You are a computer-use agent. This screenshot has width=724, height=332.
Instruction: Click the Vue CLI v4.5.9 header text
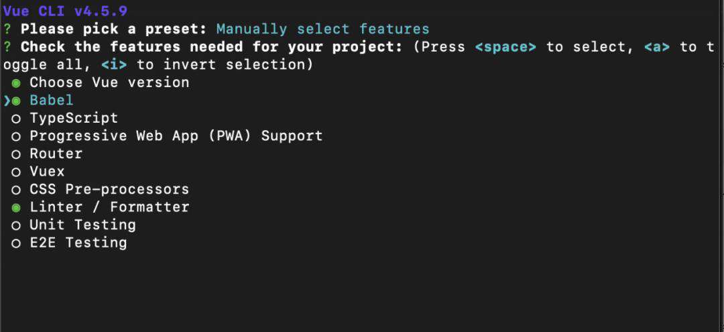pyautogui.click(x=65, y=11)
